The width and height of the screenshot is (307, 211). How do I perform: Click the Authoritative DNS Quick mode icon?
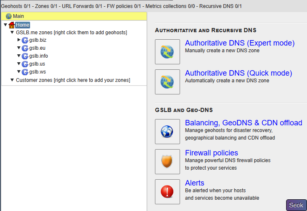[167, 82]
